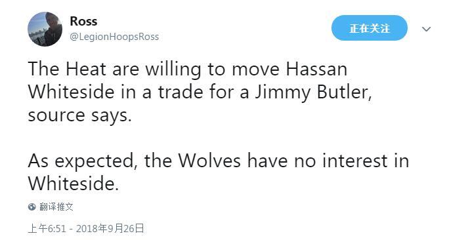The image size is (449, 240).
Task: Click the word 'willing' in the tweet
Action: click(173, 70)
